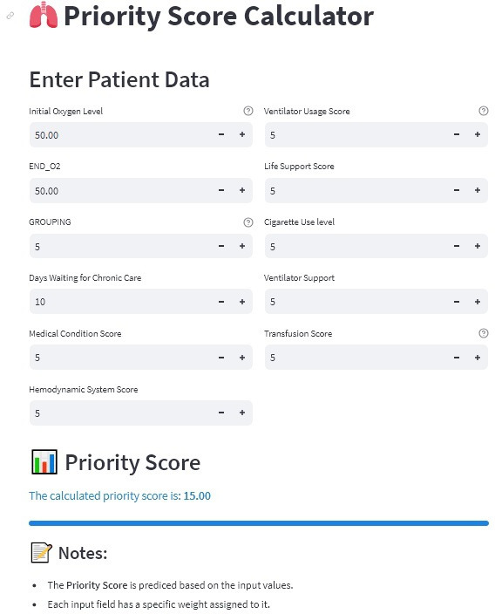This screenshot has height=614, width=495.
Task: Open Transfusion Score help tooltip
Action: [x=484, y=333]
